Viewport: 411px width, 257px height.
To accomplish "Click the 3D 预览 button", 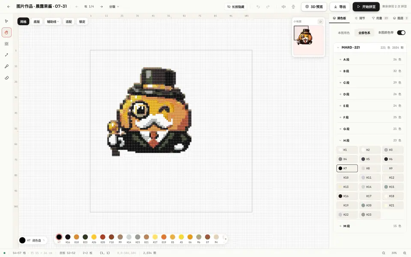I will click(x=314, y=6).
